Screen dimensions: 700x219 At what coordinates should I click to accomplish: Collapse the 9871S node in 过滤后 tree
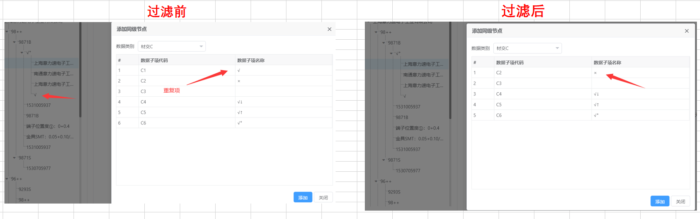pyautogui.click(x=383, y=160)
